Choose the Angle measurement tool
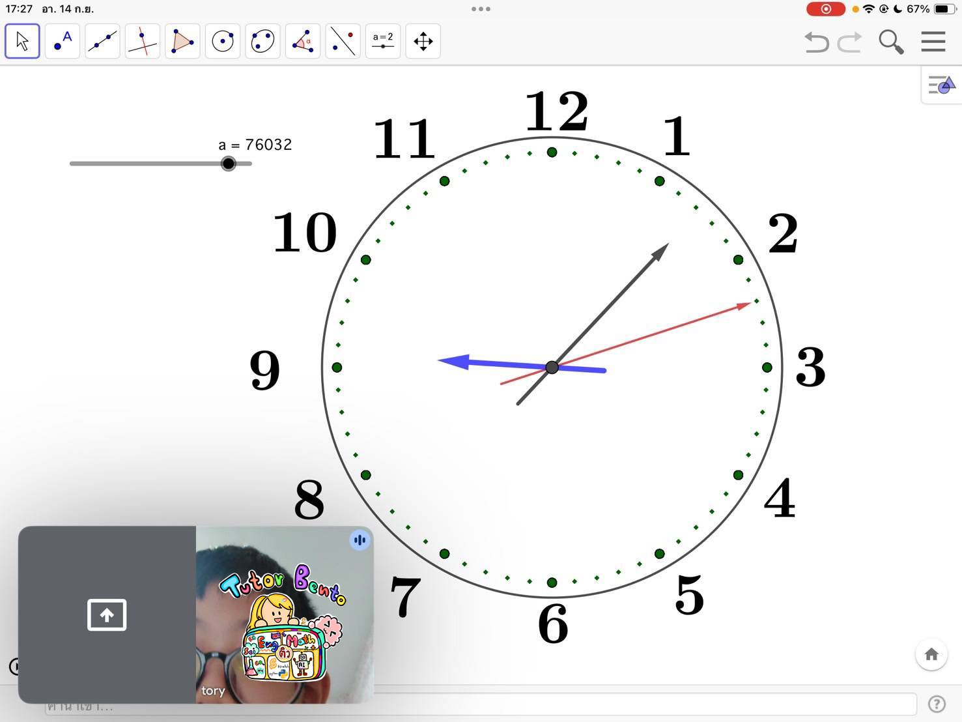This screenshot has width=962, height=722. 302,40
